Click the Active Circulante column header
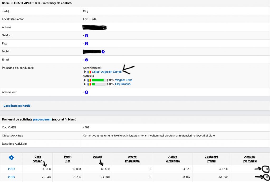 [172, 159]
